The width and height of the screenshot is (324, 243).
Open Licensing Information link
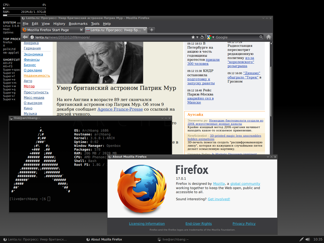coord(147,224)
